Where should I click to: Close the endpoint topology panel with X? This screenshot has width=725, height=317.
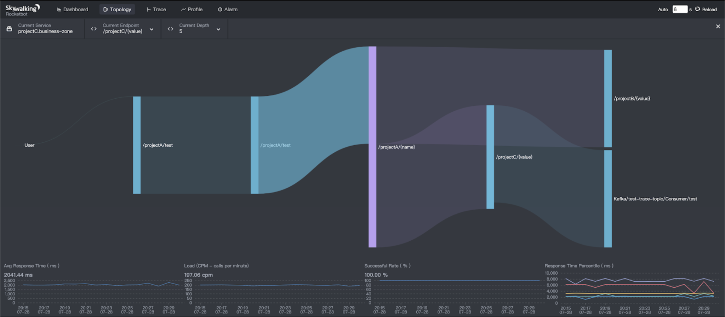[718, 27]
